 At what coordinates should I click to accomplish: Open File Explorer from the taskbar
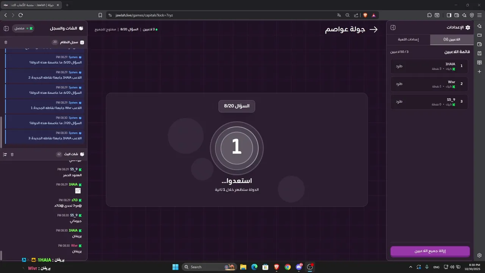click(243, 267)
